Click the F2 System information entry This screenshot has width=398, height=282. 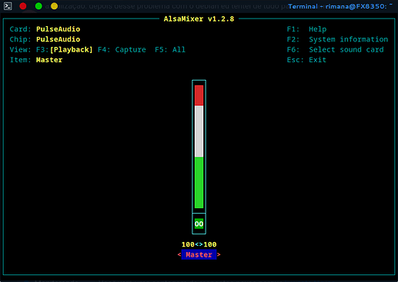[337, 39]
